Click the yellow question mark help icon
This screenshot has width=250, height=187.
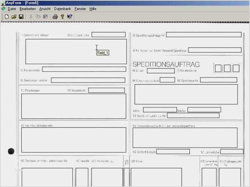pyautogui.click(x=63, y=16)
